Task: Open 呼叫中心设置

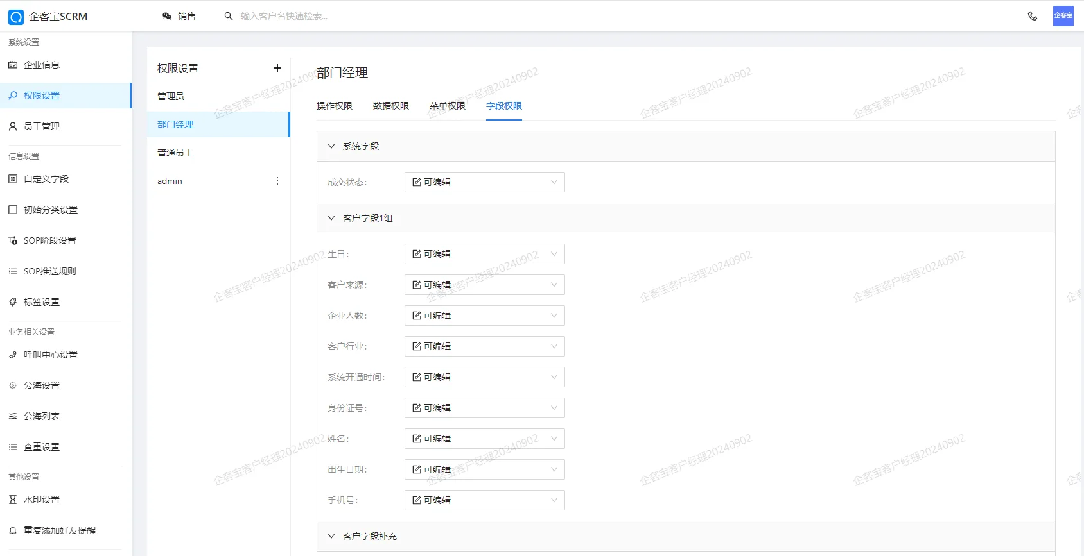Action: (66, 355)
